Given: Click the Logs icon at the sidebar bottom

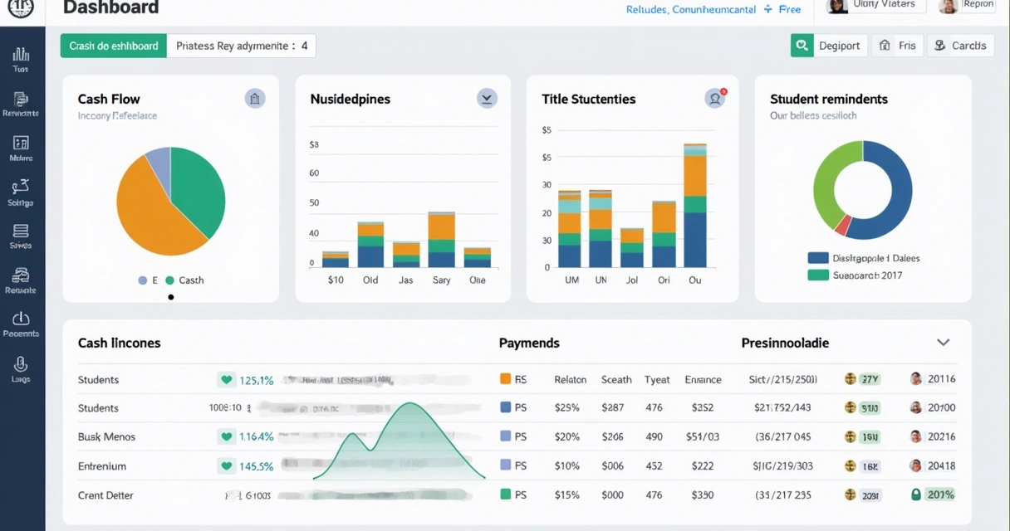Looking at the screenshot, I should (22, 365).
